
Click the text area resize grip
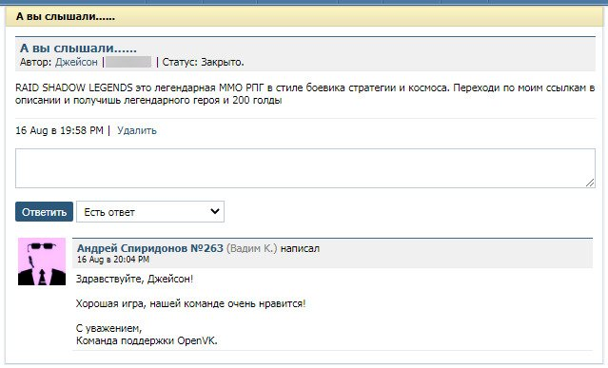click(x=590, y=183)
